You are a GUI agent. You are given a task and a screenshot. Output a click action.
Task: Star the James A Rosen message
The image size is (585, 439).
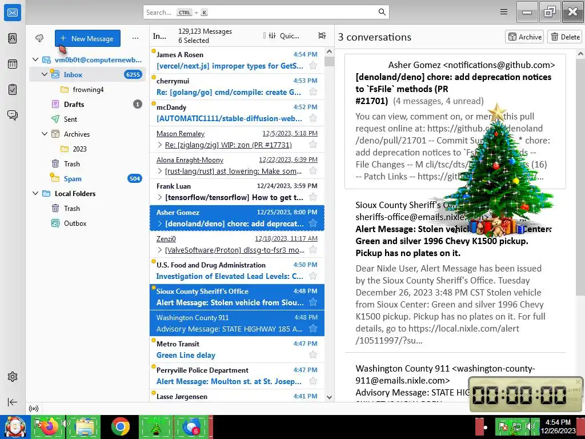coord(313,66)
